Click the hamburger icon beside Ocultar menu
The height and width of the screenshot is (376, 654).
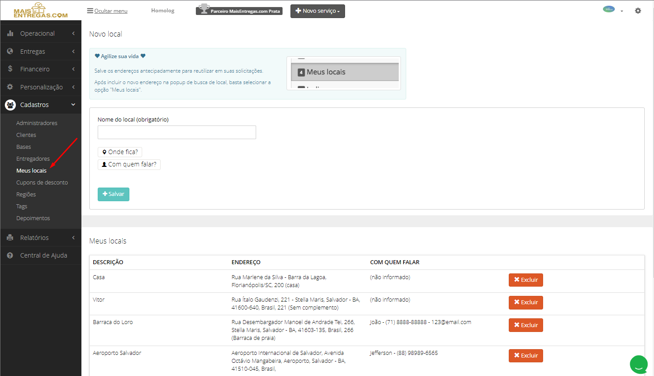click(x=90, y=11)
